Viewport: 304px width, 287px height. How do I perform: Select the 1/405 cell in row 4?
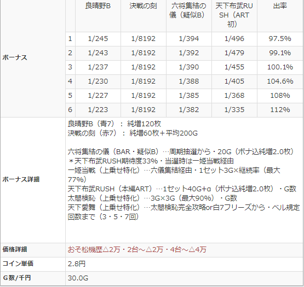(x=234, y=81)
